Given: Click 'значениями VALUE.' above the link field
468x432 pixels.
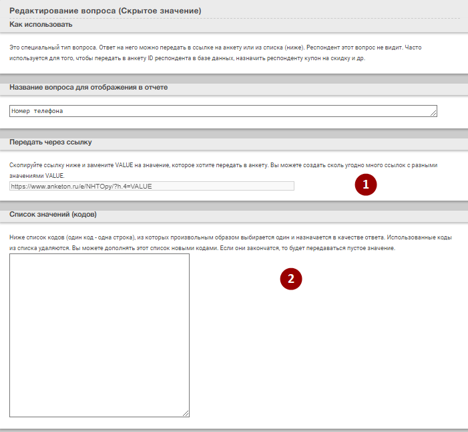Looking at the screenshot, I should tap(37, 175).
